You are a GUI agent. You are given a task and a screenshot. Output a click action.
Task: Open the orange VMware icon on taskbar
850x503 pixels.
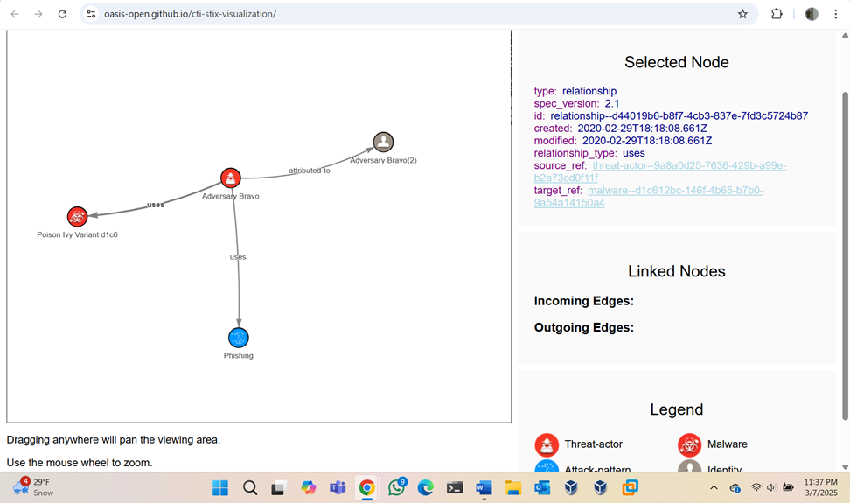pos(630,488)
